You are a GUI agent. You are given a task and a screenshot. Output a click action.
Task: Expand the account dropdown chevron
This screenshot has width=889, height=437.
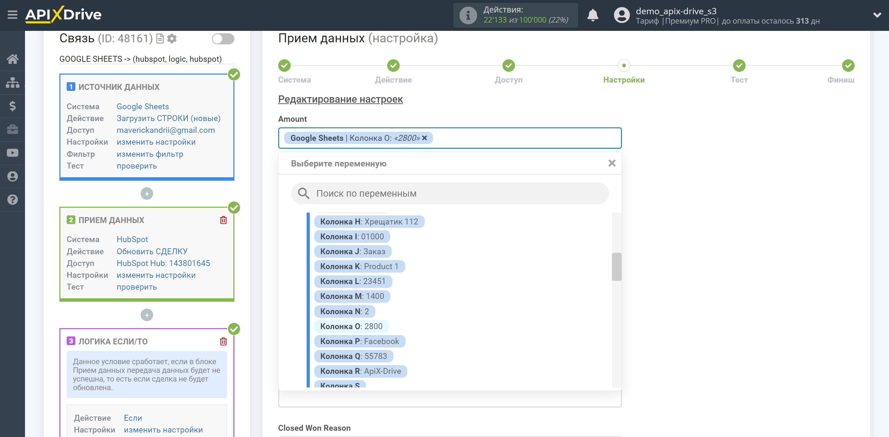tap(877, 15)
